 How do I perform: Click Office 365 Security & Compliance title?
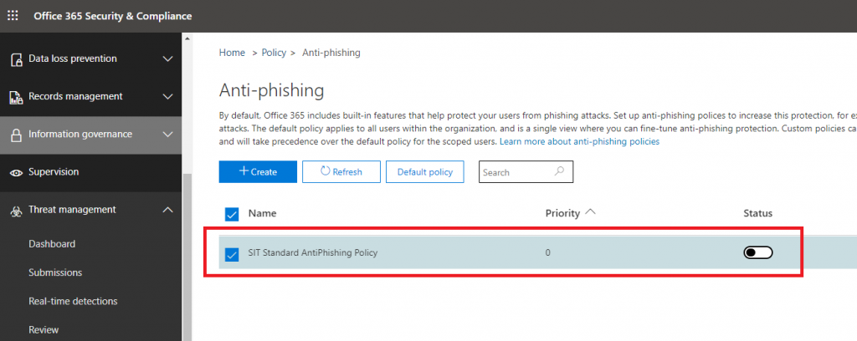(x=113, y=16)
